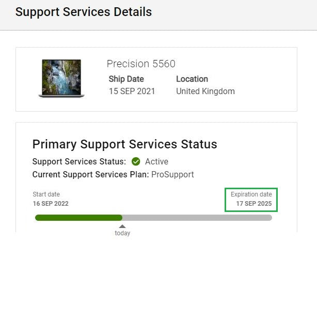Viewport: 317px width, 318px height.
Task: Select the Precision 5560 model name
Action: coord(141,64)
